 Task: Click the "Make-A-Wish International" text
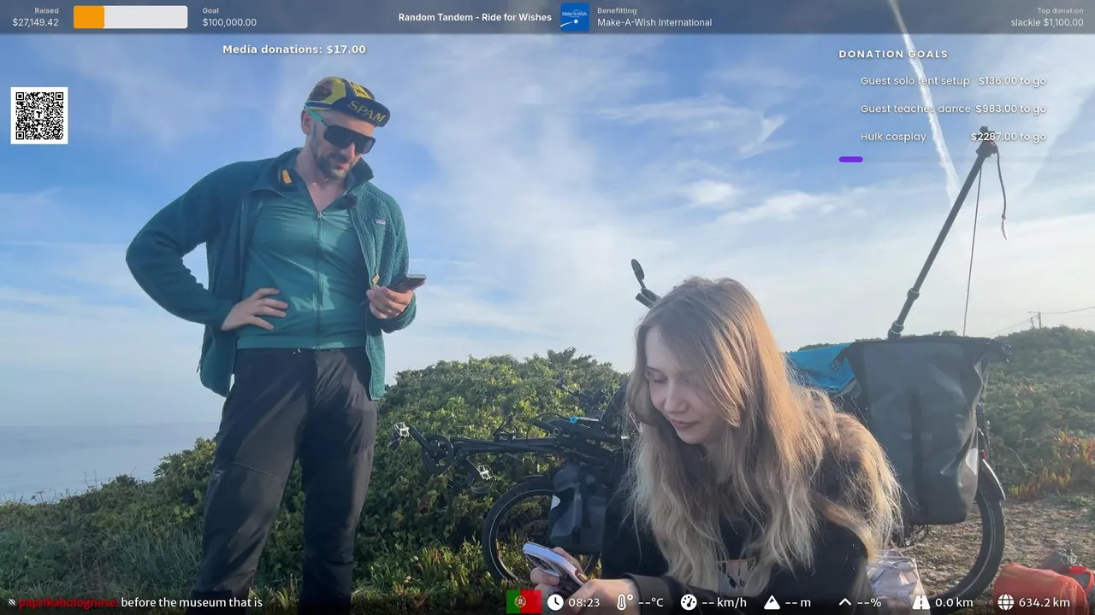[654, 23]
